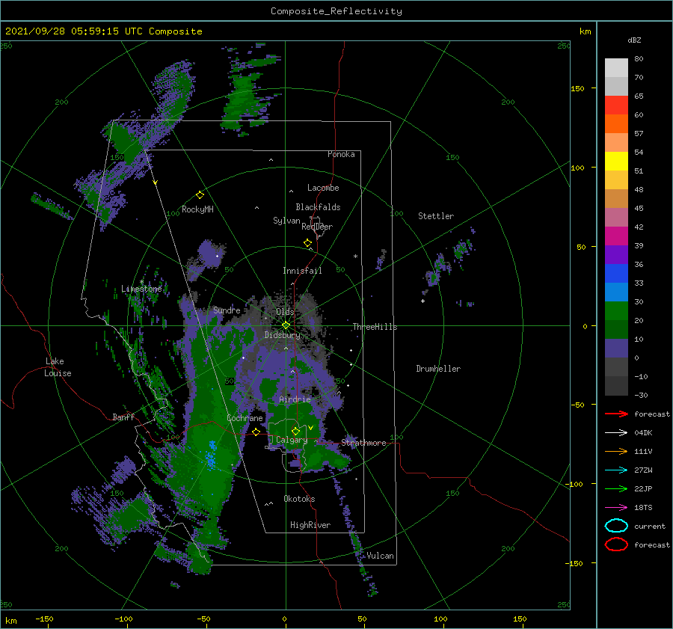Select the Limestone label

click(141, 289)
